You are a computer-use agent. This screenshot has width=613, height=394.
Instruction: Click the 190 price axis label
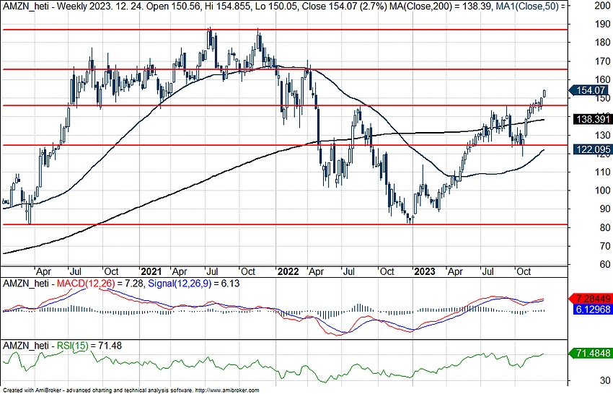pos(602,24)
